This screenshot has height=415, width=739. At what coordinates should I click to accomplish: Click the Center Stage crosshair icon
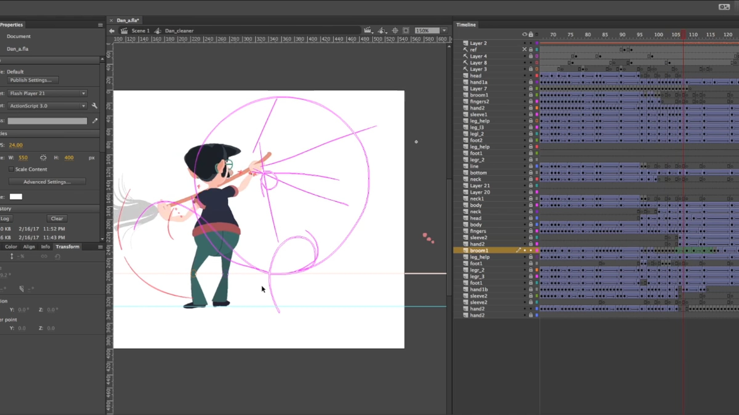click(395, 30)
